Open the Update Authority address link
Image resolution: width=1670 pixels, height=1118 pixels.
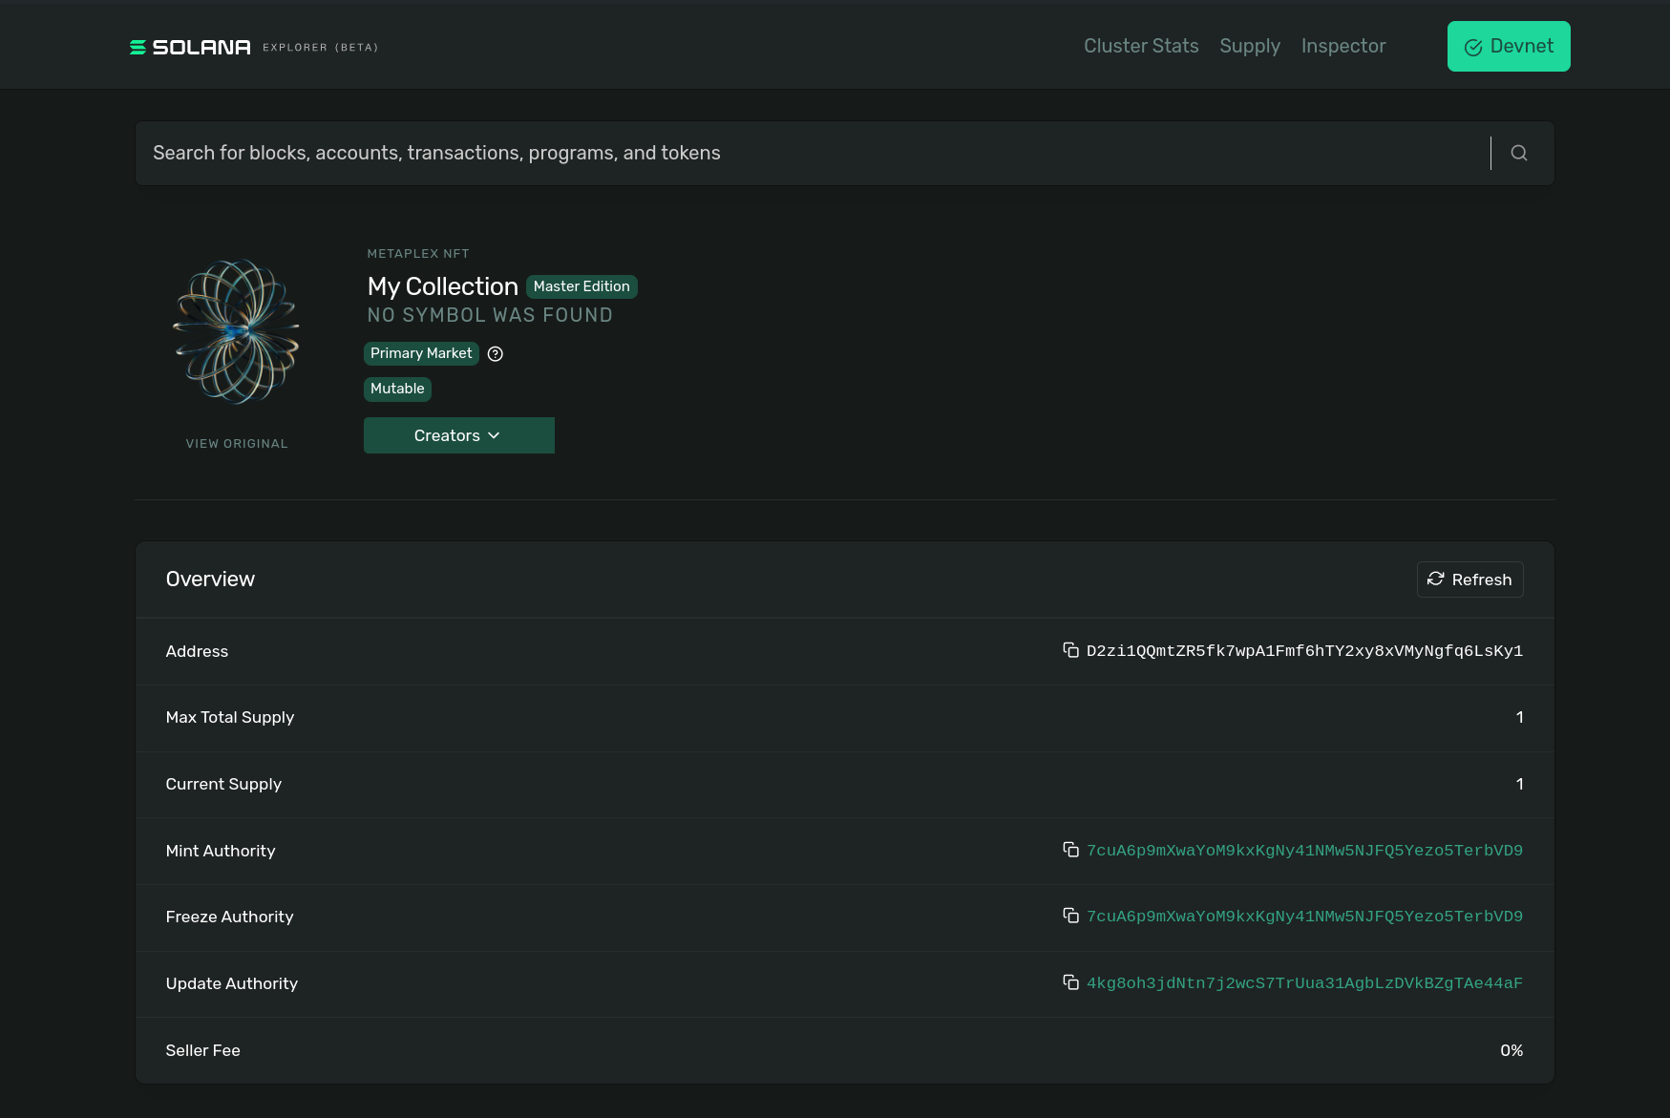pos(1303,983)
